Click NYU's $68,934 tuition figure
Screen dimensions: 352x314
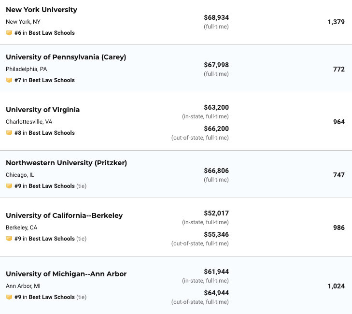216,17
